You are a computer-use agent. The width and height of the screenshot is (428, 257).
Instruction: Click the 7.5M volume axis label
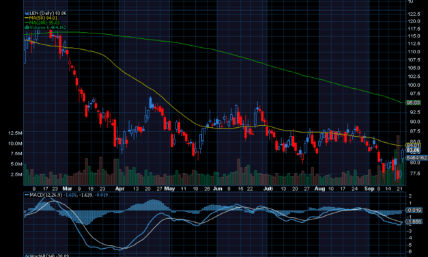[x=16, y=154]
